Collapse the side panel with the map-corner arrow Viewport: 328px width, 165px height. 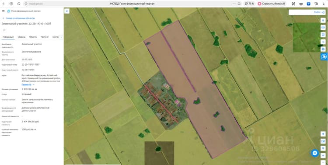(67, 11)
